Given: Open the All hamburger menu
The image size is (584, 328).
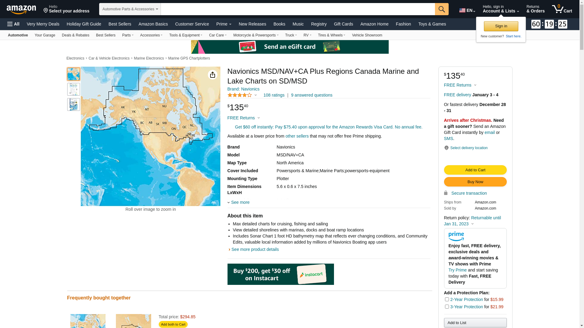Looking at the screenshot, I should point(13,24).
